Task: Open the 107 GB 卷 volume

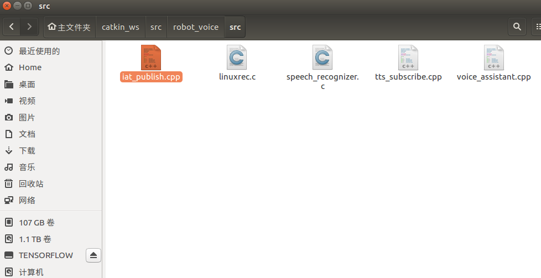Action: pyautogui.click(x=51, y=223)
